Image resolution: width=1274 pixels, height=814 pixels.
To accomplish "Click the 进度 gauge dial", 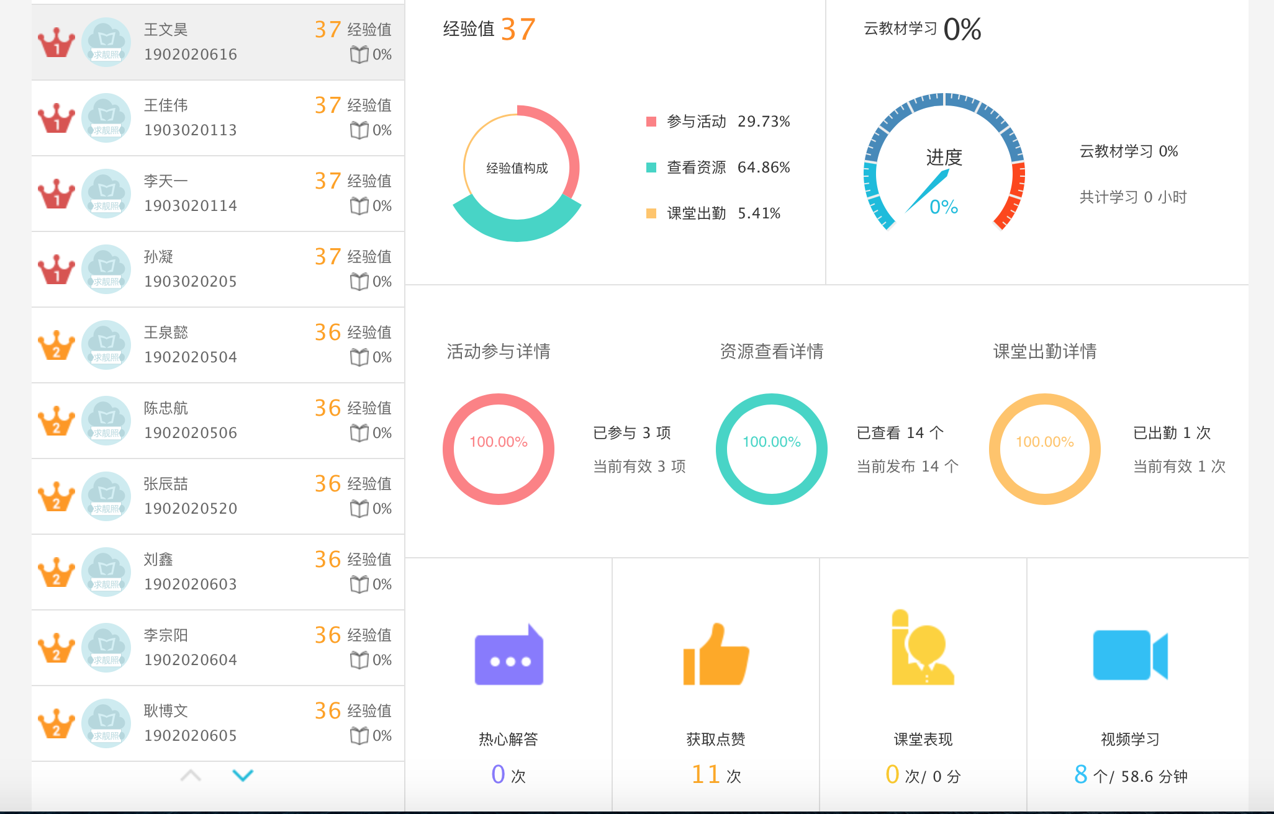I will [944, 168].
